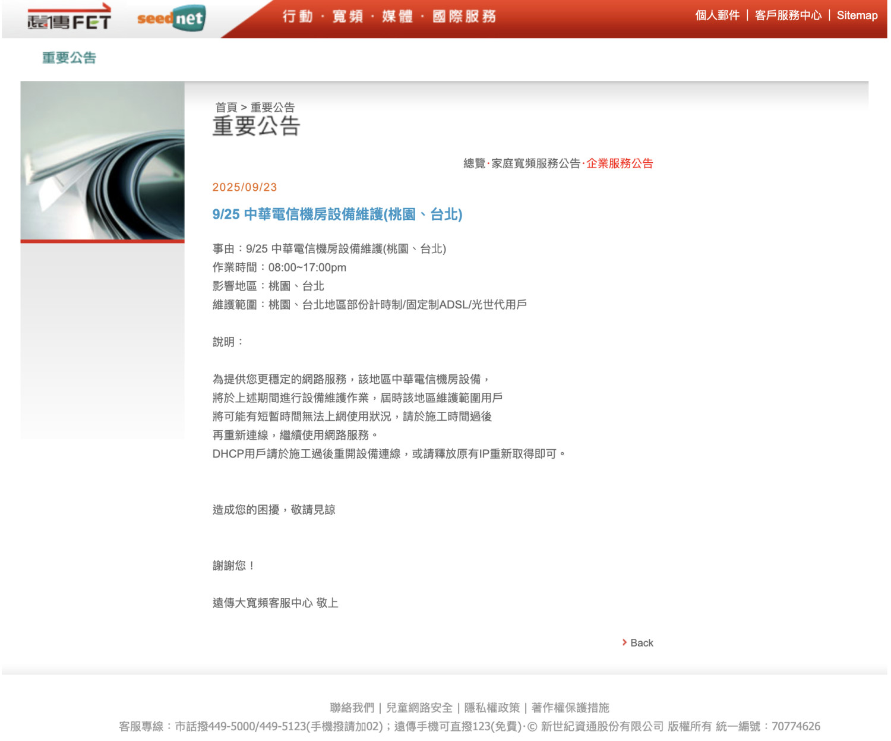Click 重要公告 breadcrumb link
The height and width of the screenshot is (741, 891).
273,108
